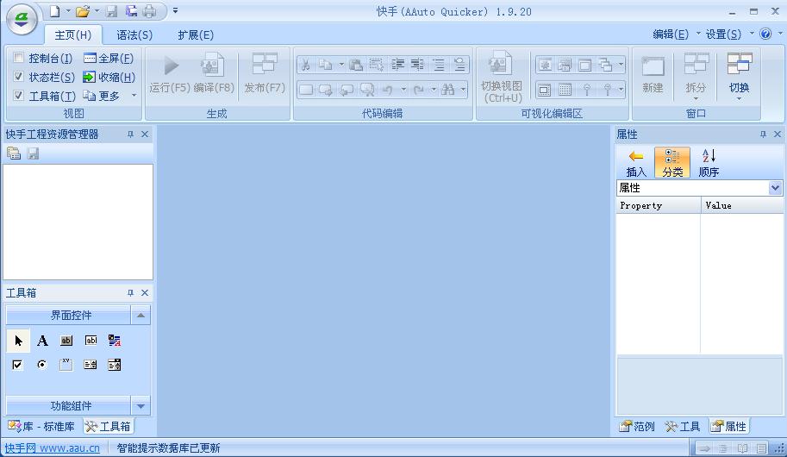Open the 编辑(E) menu
The height and width of the screenshot is (457, 787).
click(x=671, y=34)
